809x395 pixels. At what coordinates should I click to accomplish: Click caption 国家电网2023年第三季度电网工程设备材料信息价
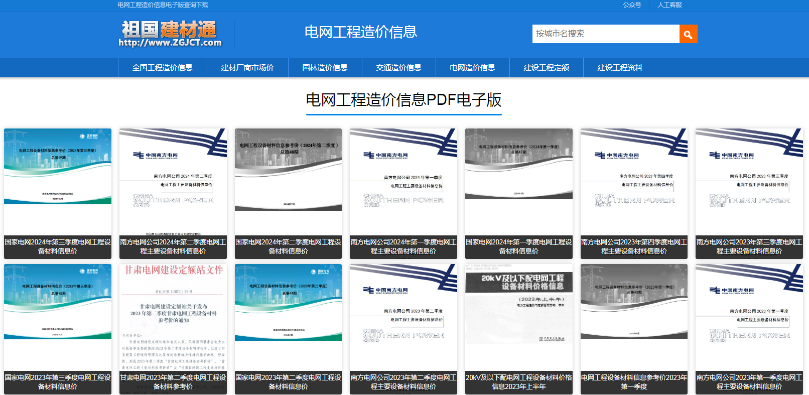click(x=58, y=382)
